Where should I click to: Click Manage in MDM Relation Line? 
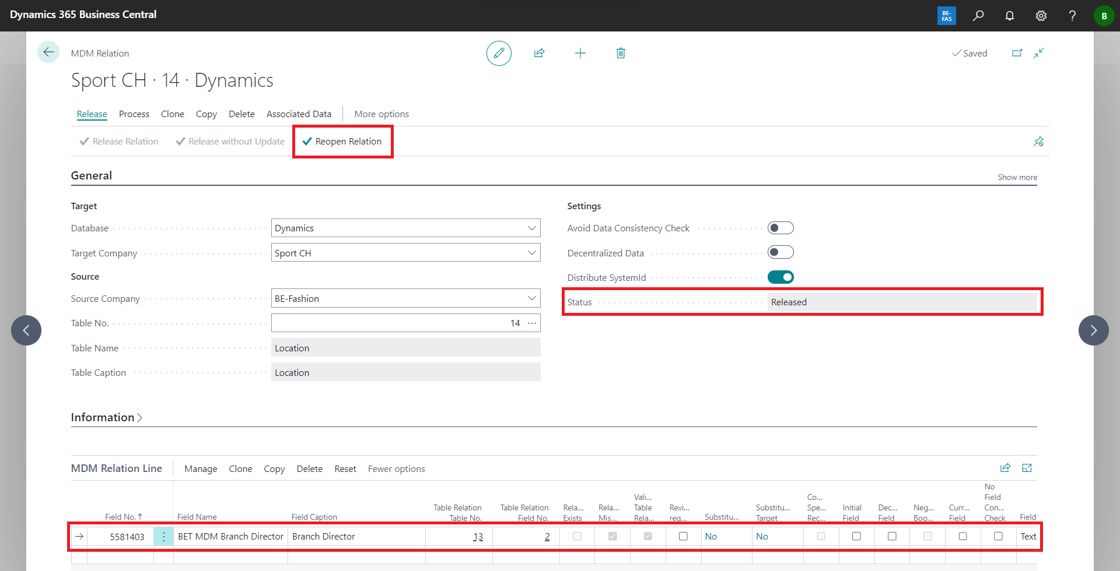201,469
